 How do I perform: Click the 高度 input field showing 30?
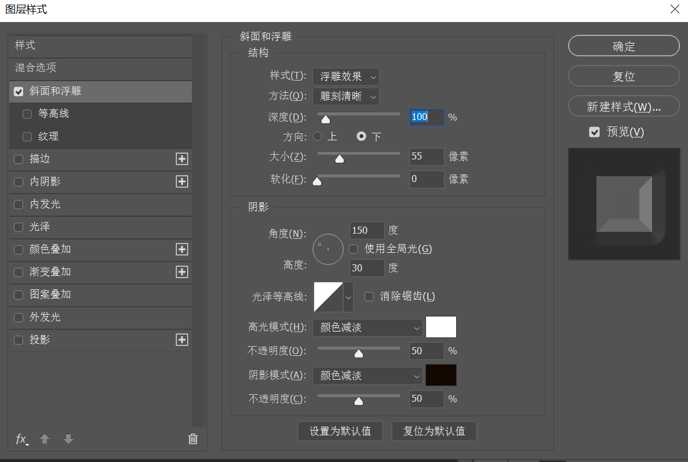pyautogui.click(x=367, y=268)
